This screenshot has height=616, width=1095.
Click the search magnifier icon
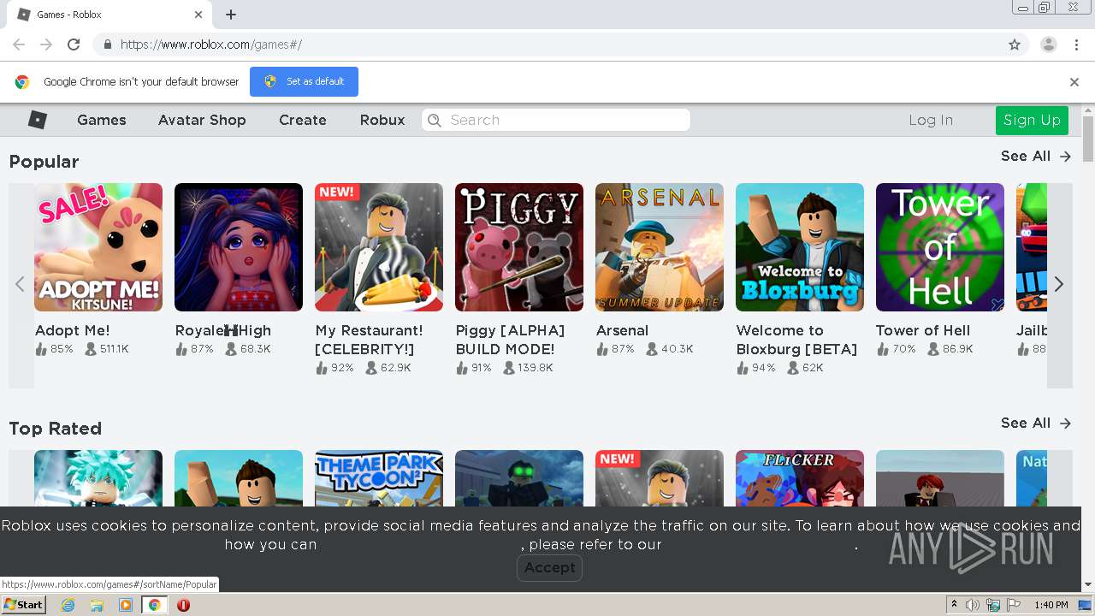click(x=435, y=120)
